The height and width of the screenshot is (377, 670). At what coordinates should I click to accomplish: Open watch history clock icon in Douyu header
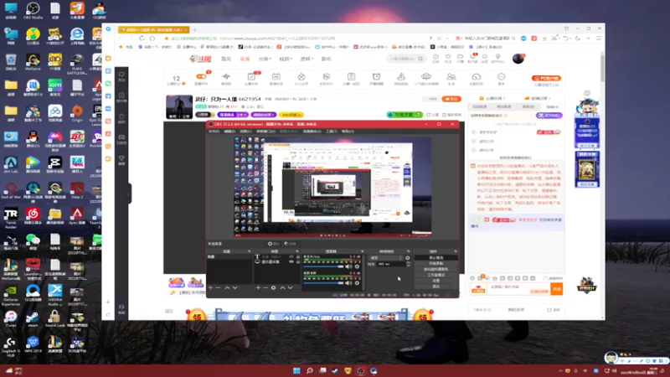(x=435, y=58)
